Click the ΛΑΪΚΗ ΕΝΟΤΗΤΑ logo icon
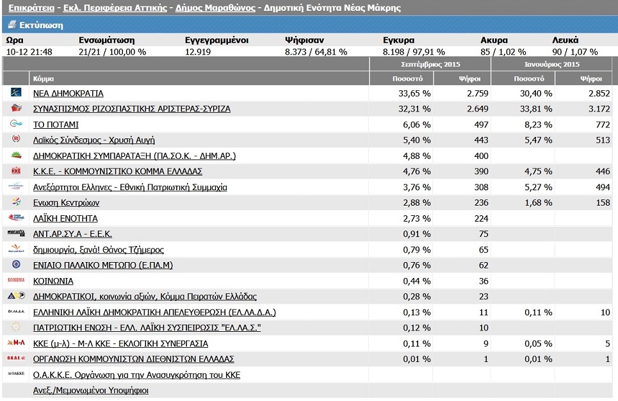The height and width of the screenshot is (401, 618). [x=17, y=218]
